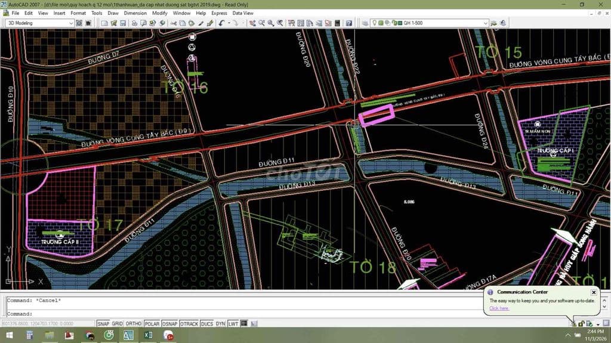Viewport: 611px width, 343px height.
Task: Open the Modify menu
Action: click(x=160, y=13)
